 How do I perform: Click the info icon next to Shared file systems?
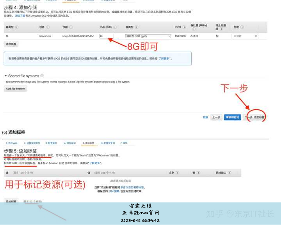coord(42,76)
